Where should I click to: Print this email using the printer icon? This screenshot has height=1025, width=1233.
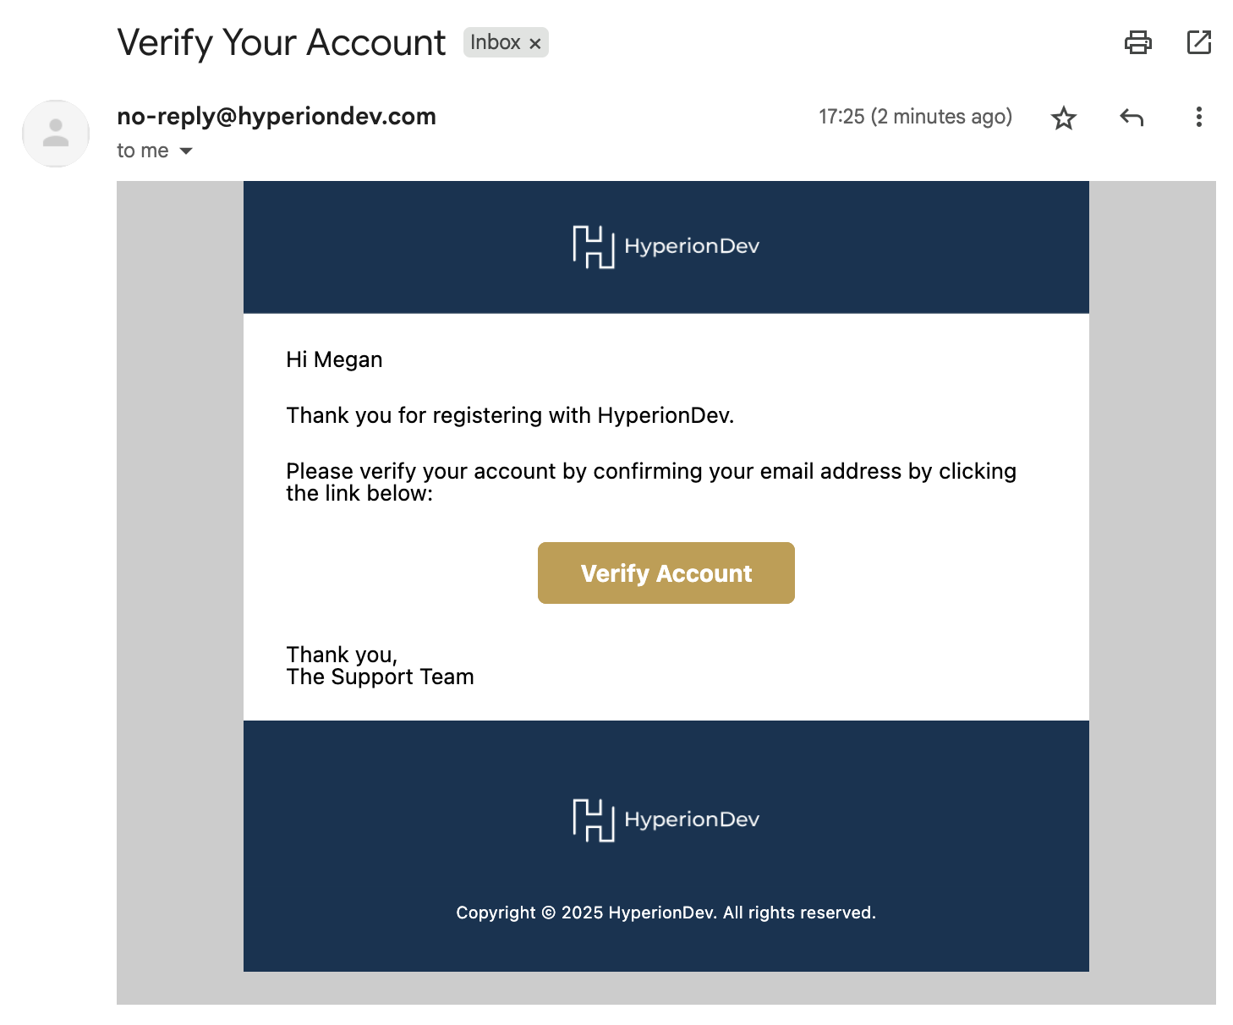(x=1137, y=42)
